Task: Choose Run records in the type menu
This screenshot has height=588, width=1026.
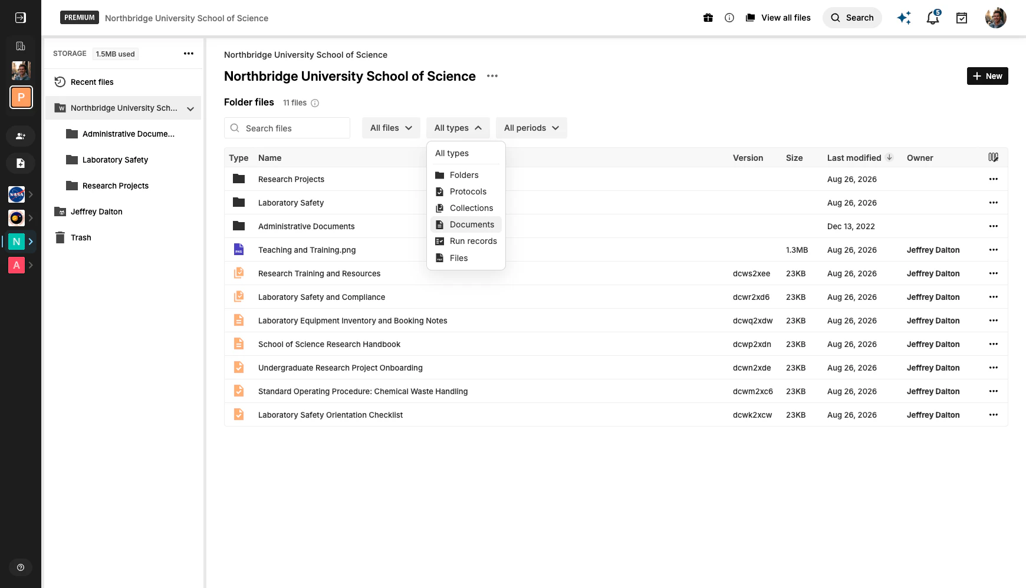Action: [x=466, y=241]
